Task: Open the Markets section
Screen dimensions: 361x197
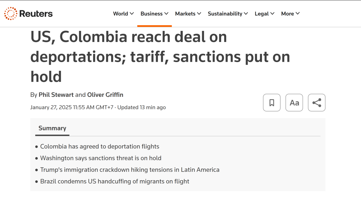Action: [x=185, y=13]
